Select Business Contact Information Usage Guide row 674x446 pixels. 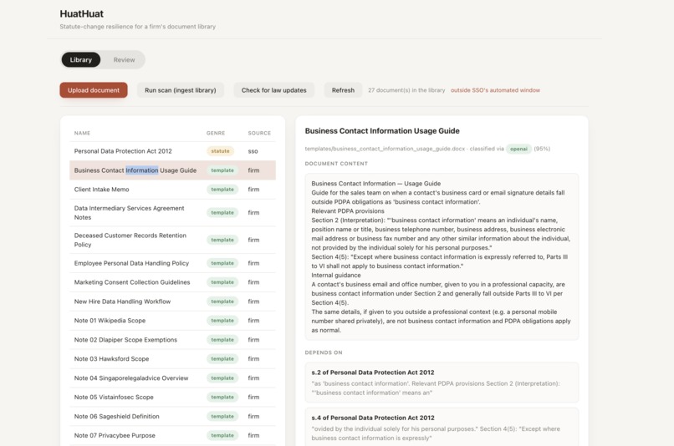[x=172, y=170]
